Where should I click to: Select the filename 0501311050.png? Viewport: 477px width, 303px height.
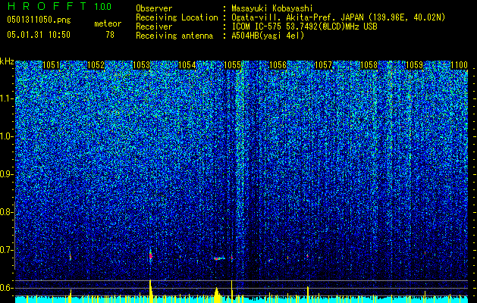(x=39, y=20)
